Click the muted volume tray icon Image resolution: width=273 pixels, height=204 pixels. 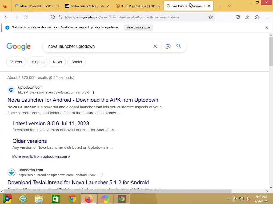(248, 199)
